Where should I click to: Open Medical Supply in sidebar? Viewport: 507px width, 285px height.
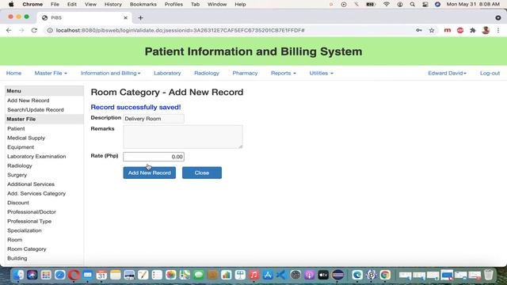(26, 138)
